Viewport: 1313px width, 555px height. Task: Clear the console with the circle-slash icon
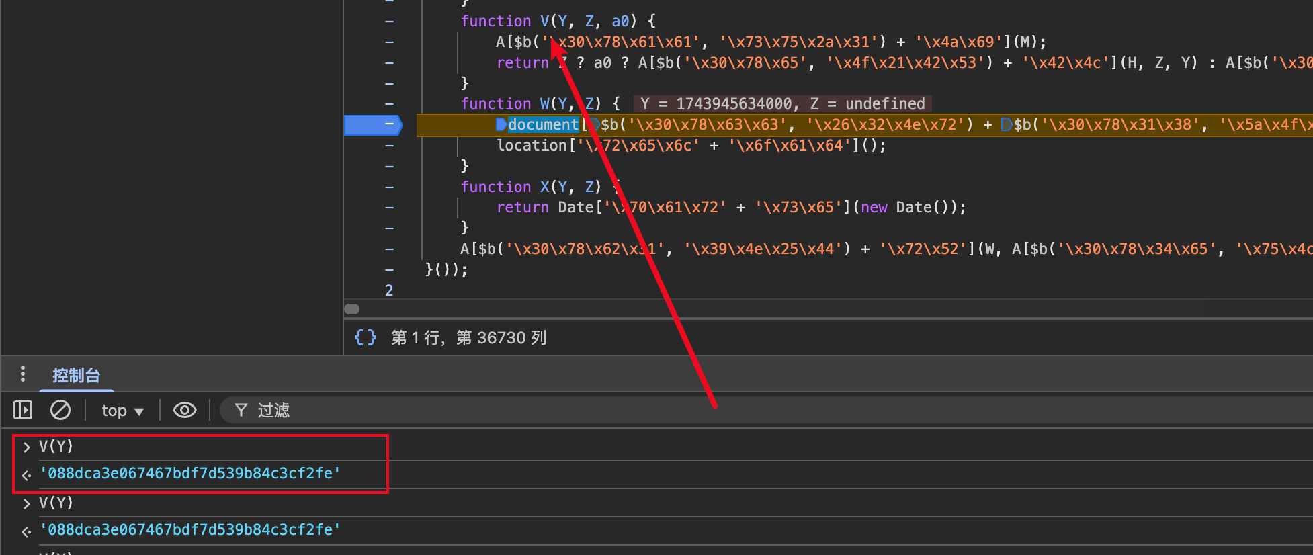60,410
